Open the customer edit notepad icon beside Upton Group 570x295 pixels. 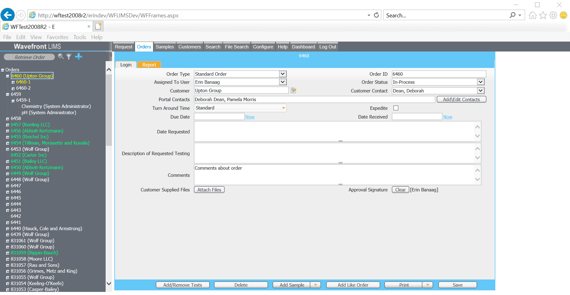[x=293, y=90]
